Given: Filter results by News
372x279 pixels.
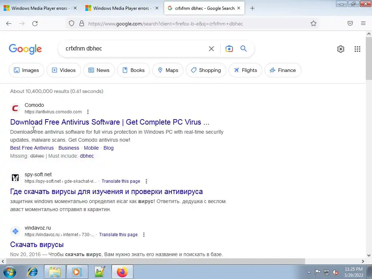Looking at the screenshot, I should tap(99, 70).
